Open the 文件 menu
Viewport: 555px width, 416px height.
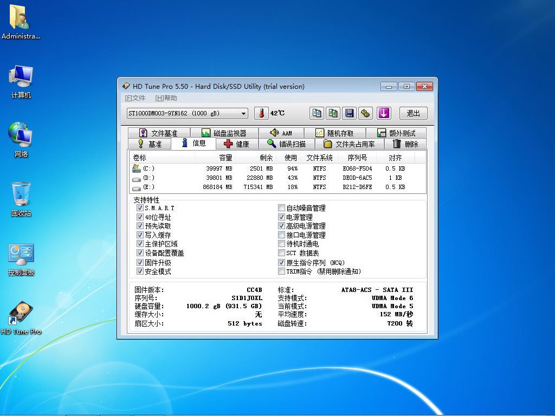pos(135,98)
